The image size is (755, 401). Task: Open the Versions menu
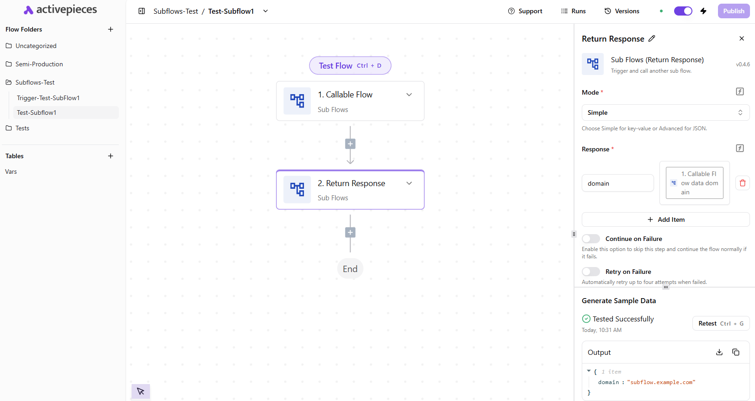(622, 11)
